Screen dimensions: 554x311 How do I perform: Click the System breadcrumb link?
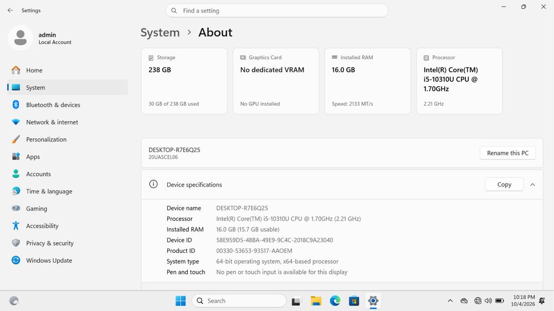pos(160,33)
